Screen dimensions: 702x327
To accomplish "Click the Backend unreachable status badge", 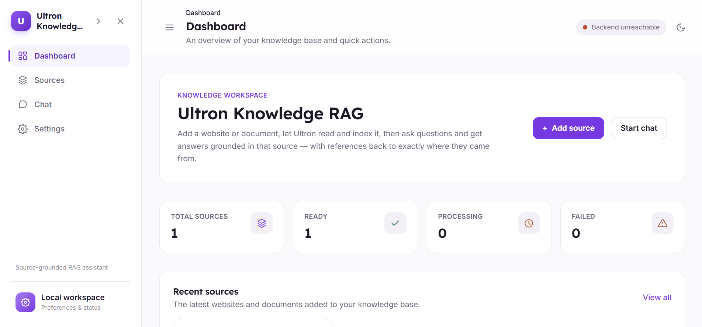I will click(621, 27).
